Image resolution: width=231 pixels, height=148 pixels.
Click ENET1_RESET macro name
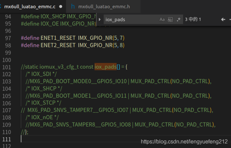(58, 38)
